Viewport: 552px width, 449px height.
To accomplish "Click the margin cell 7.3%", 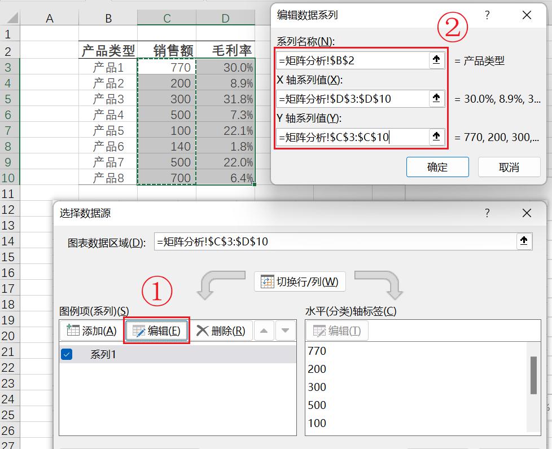I will pyautogui.click(x=225, y=115).
